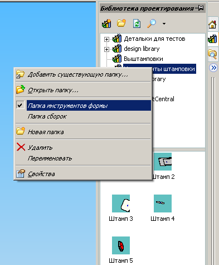
Task: Open the File Explorer folder-search tab icon
Action: coord(212,54)
